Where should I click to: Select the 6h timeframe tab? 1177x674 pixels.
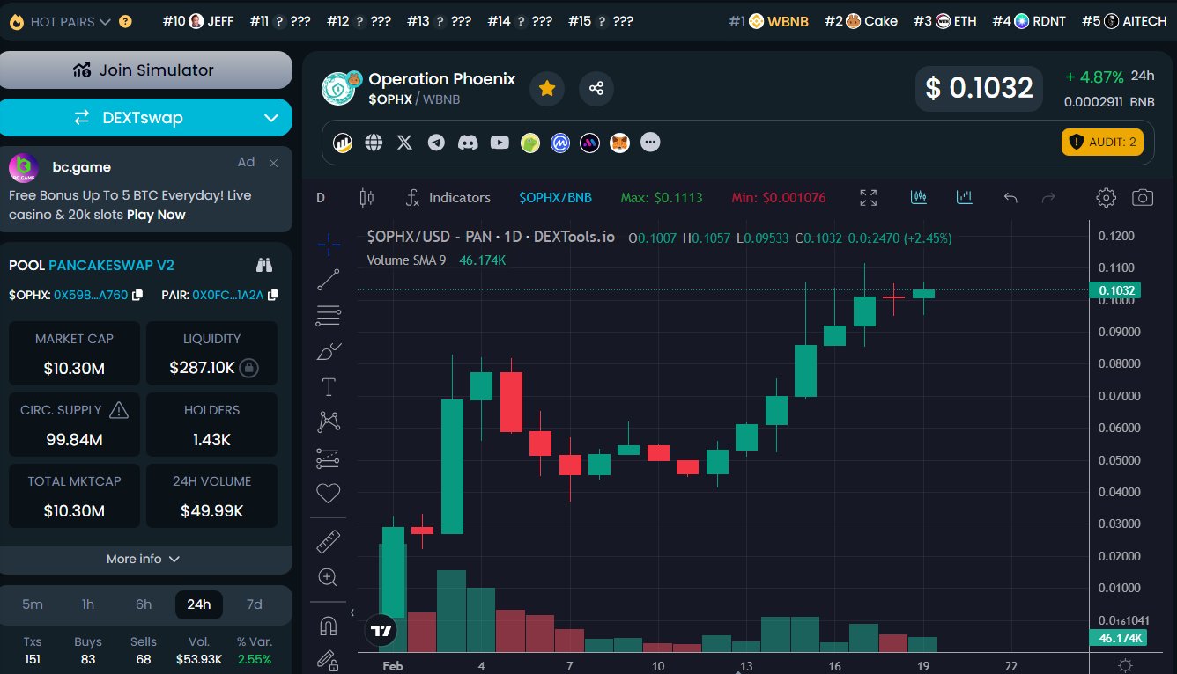point(144,604)
